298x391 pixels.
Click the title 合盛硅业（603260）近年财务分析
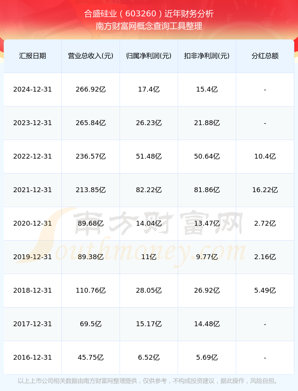click(149, 14)
